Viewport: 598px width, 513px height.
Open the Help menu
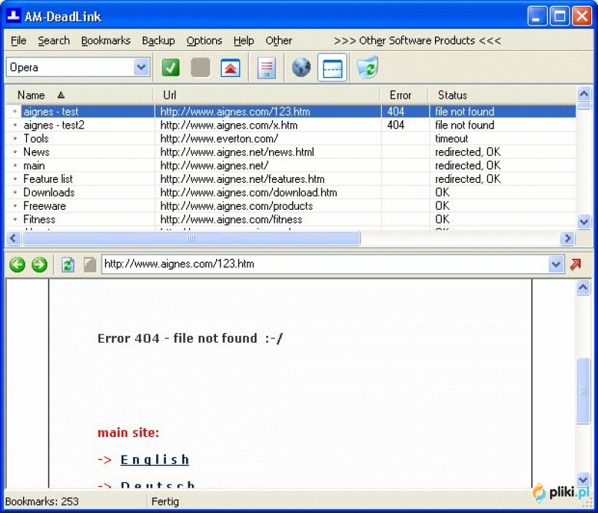pyautogui.click(x=244, y=40)
